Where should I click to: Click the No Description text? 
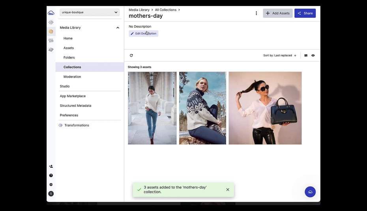(140, 26)
